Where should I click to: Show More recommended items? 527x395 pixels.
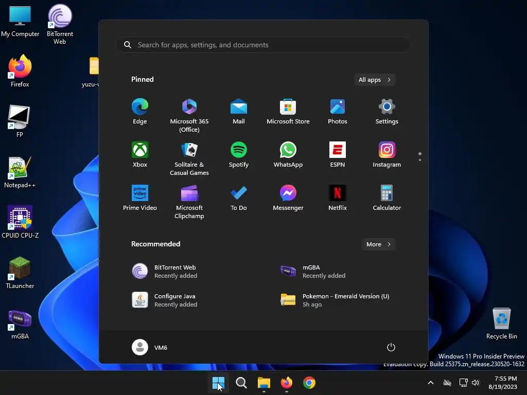pyautogui.click(x=378, y=244)
